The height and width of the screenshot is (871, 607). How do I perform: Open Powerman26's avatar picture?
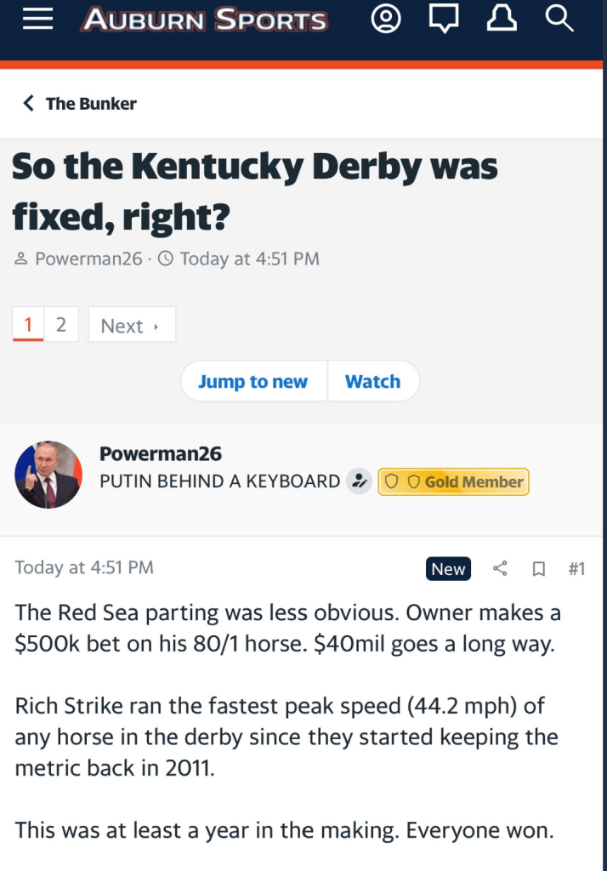click(x=48, y=475)
